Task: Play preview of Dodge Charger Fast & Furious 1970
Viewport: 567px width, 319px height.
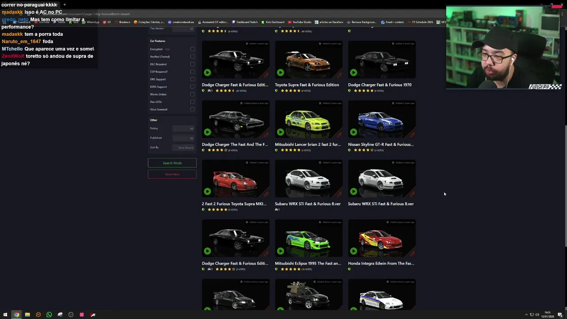Action: coord(353,72)
